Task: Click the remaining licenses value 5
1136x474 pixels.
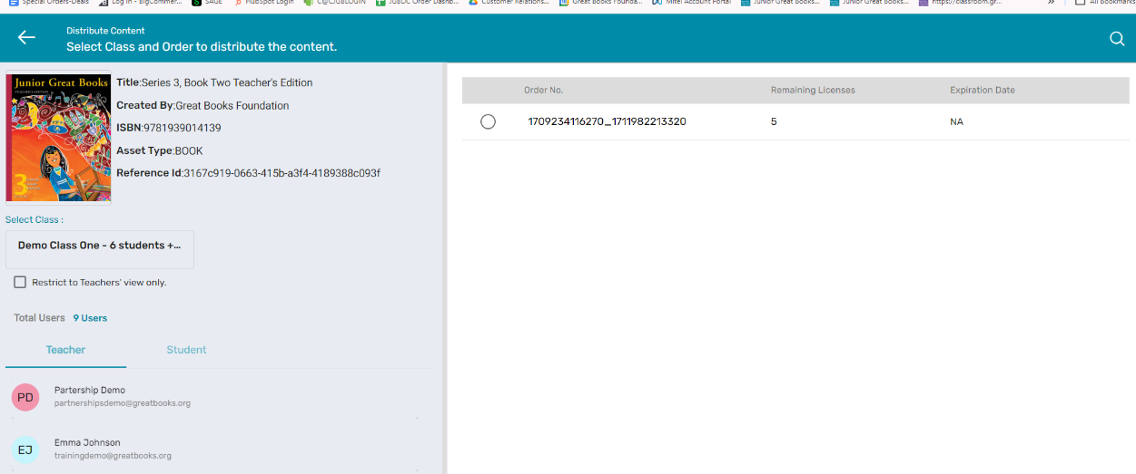Action: point(774,121)
